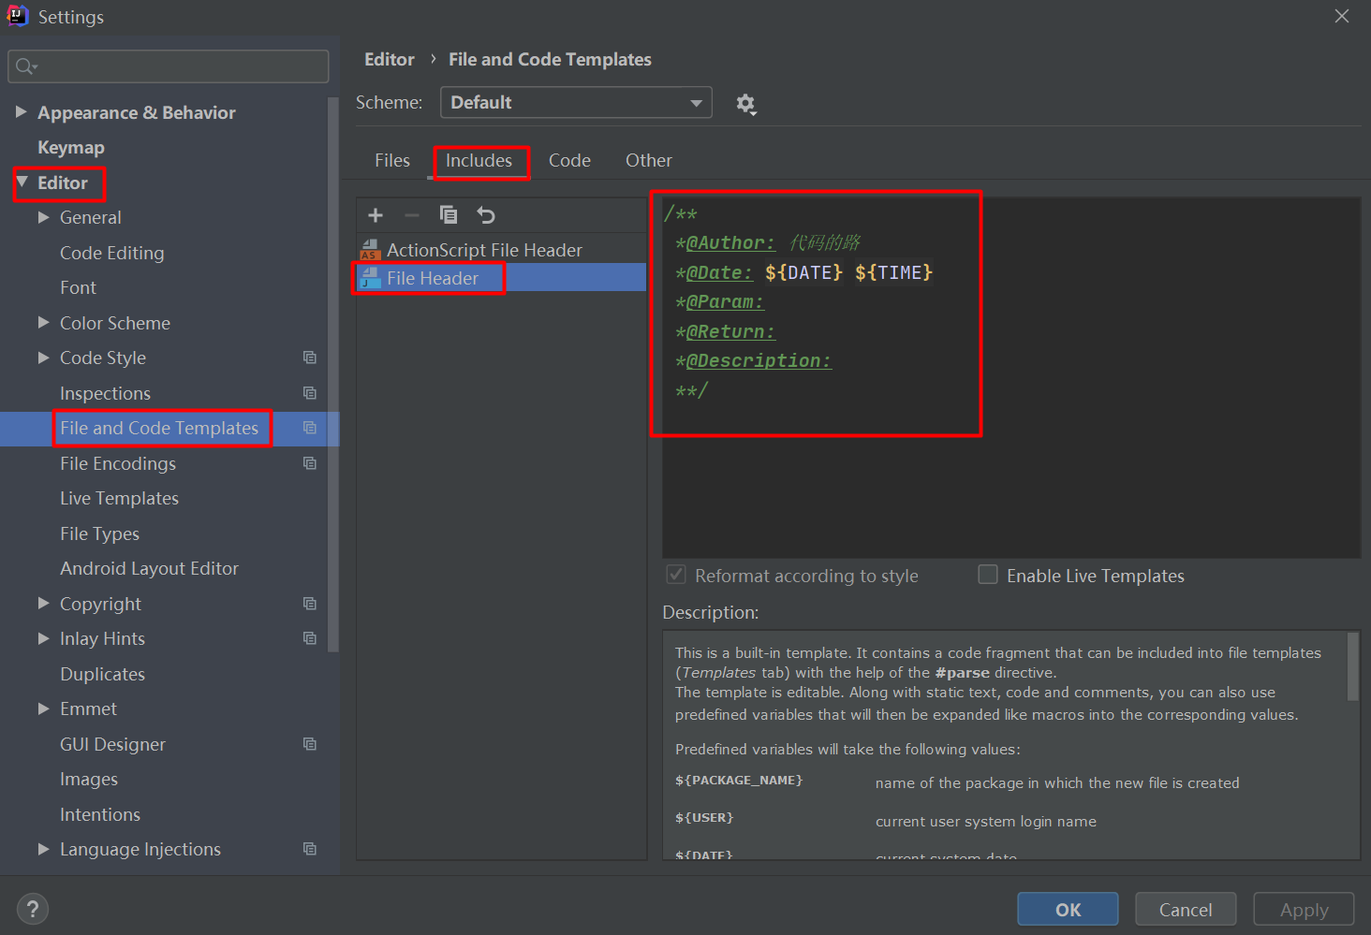Click the settings search field
This screenshot has height=935, width=1371.
169,66
